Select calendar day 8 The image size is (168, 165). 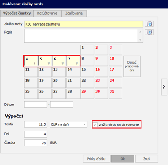click(87, 61)
